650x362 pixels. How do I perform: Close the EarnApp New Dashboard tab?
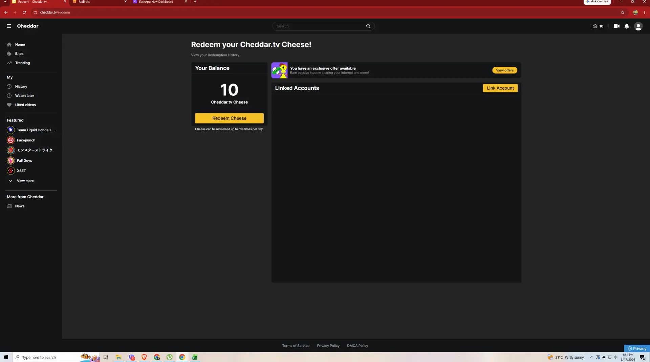click(186, 2)
